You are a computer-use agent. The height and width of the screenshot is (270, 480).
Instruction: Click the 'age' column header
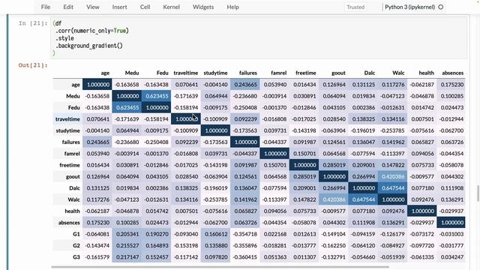click(x=105, y=73)
